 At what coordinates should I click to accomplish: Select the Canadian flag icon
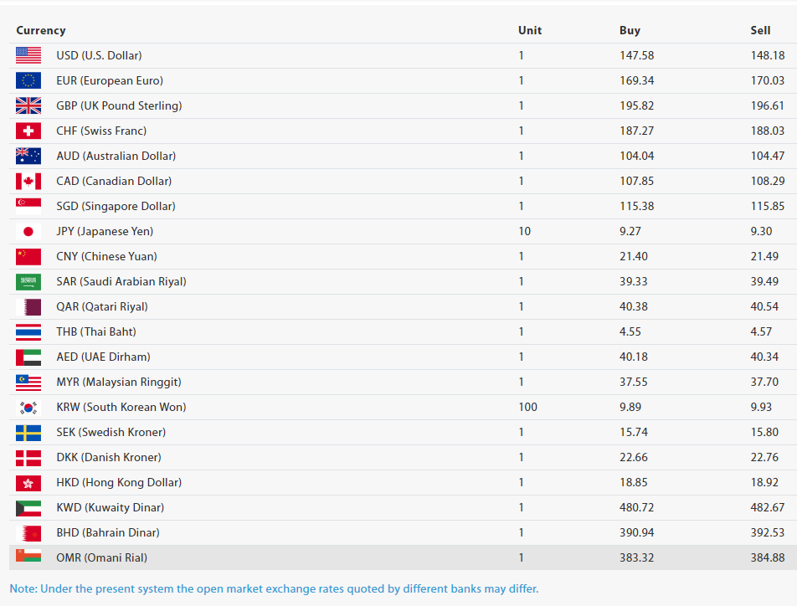coord(28,181)
